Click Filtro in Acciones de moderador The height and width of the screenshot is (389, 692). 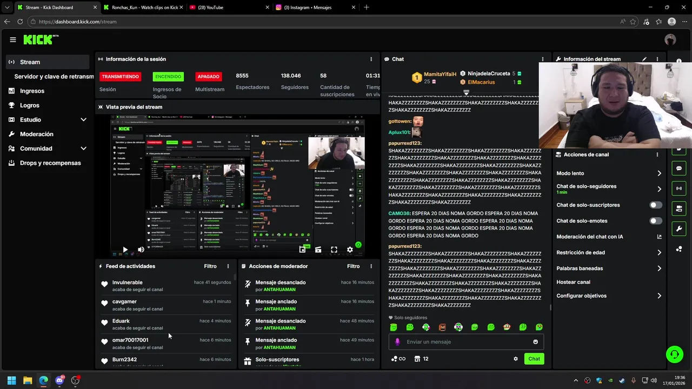tap(353, 266)
